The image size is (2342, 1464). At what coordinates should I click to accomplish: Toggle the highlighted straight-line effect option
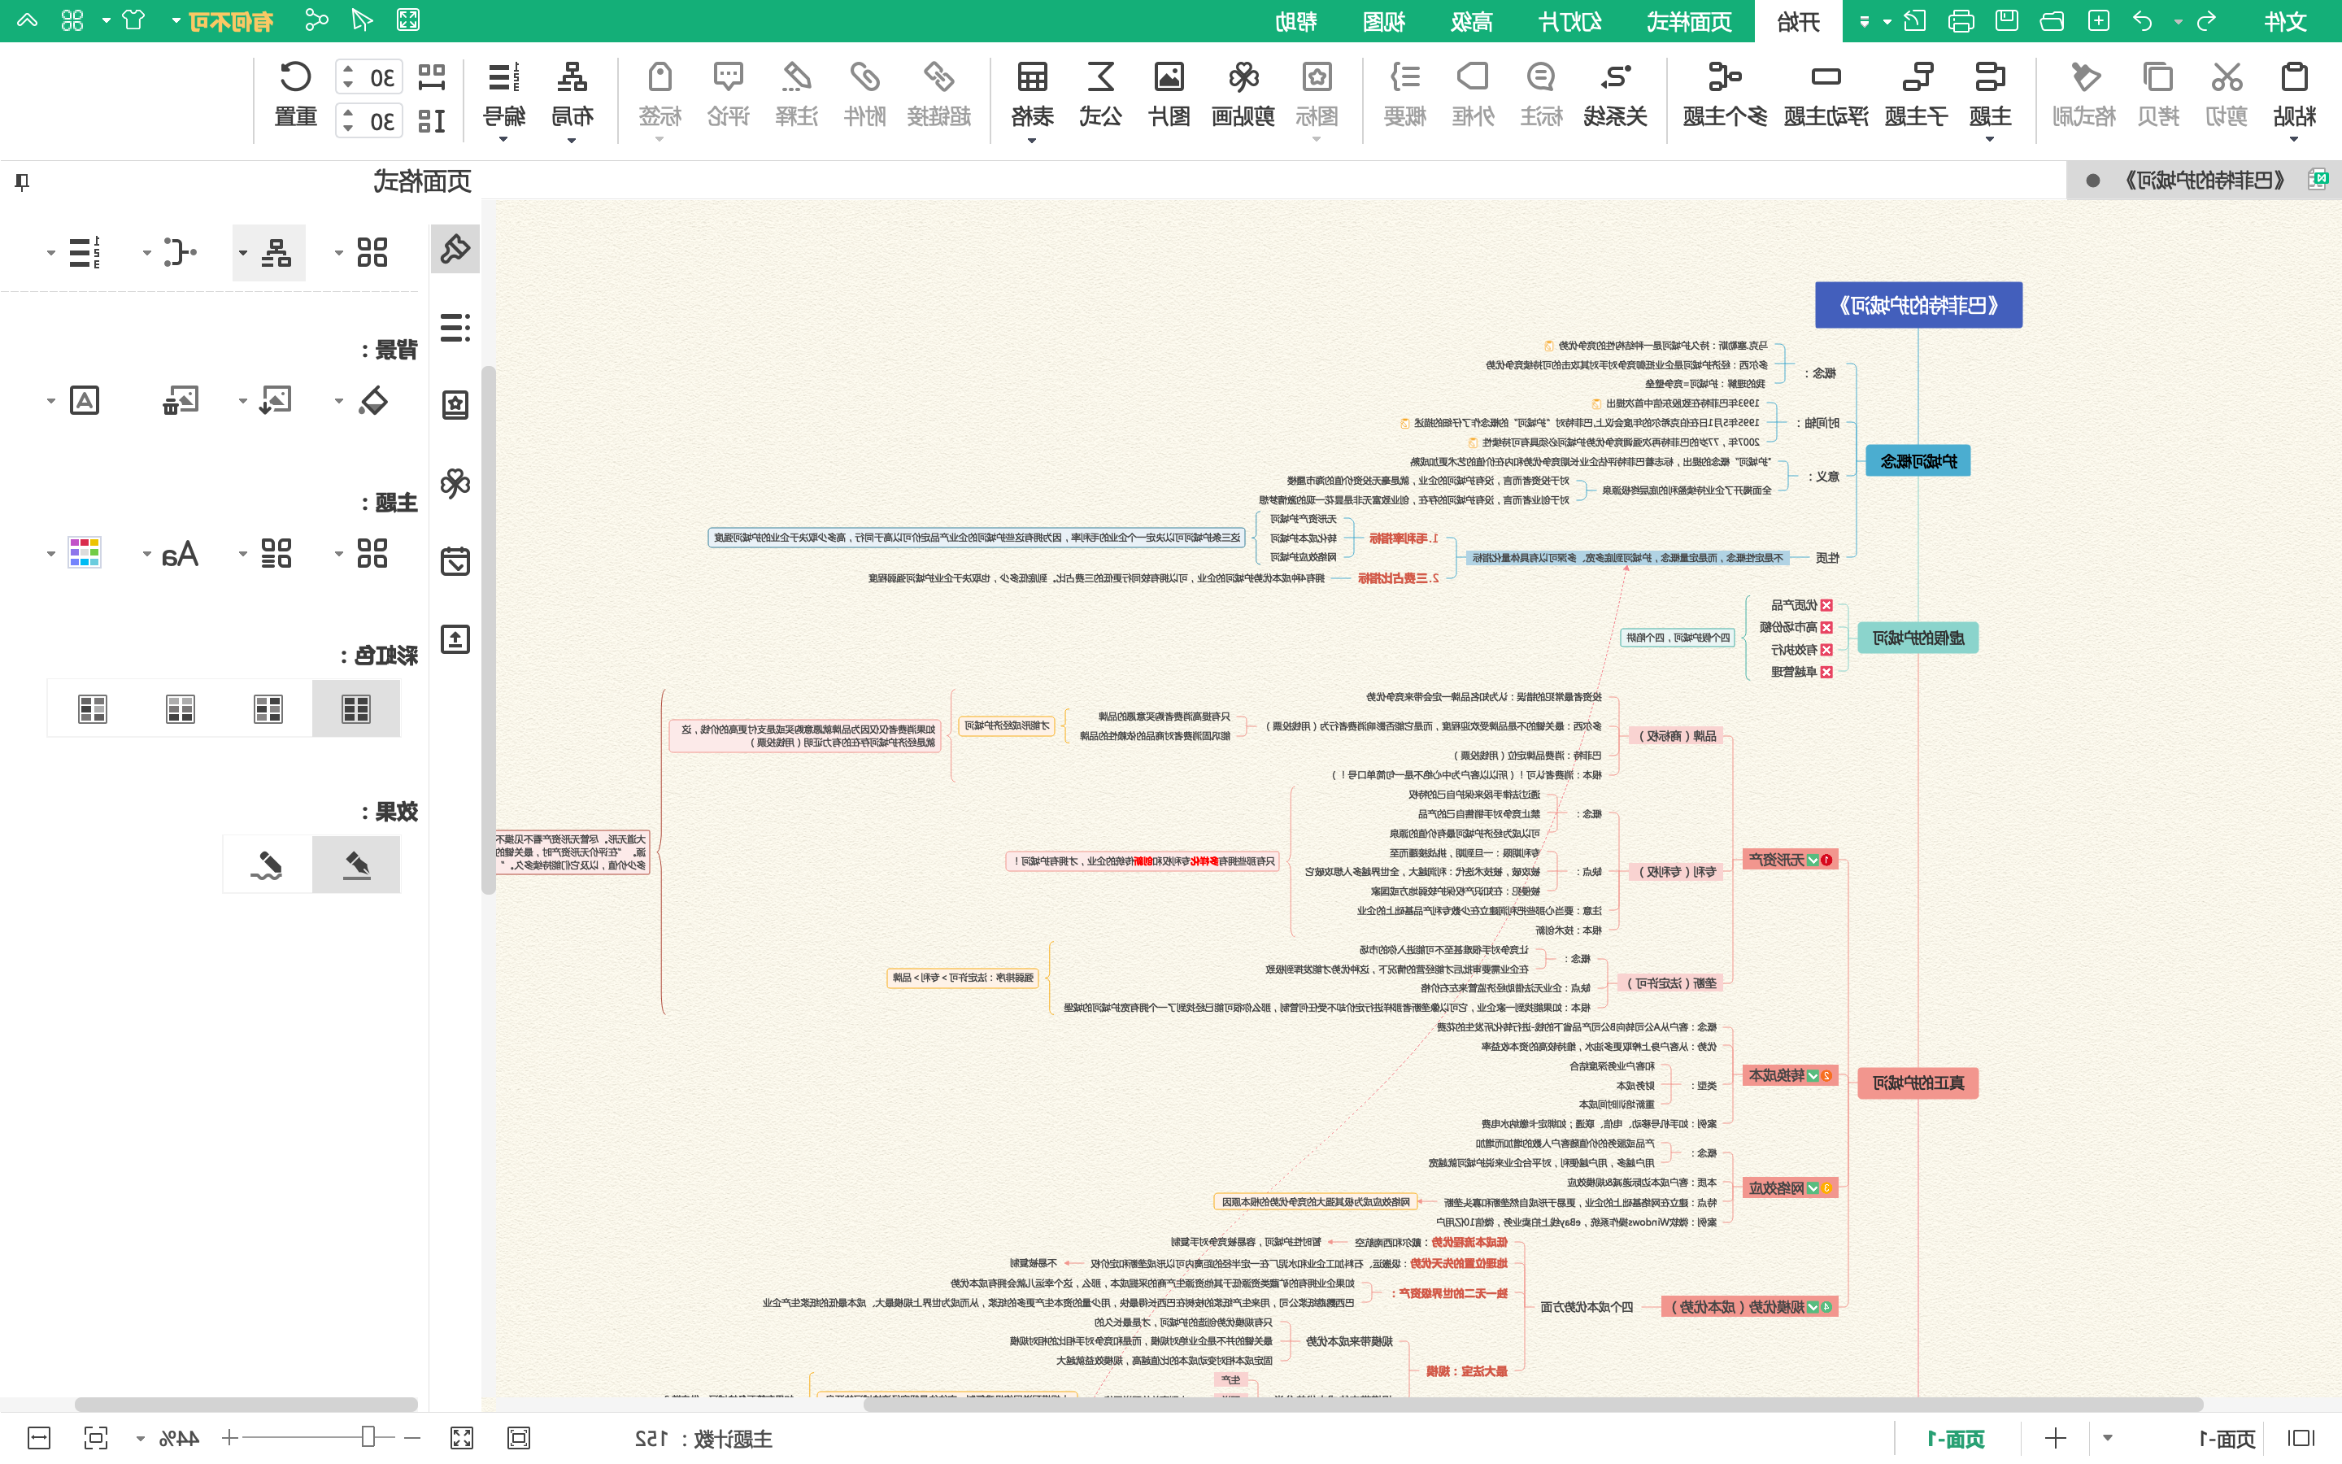point(355,864)
